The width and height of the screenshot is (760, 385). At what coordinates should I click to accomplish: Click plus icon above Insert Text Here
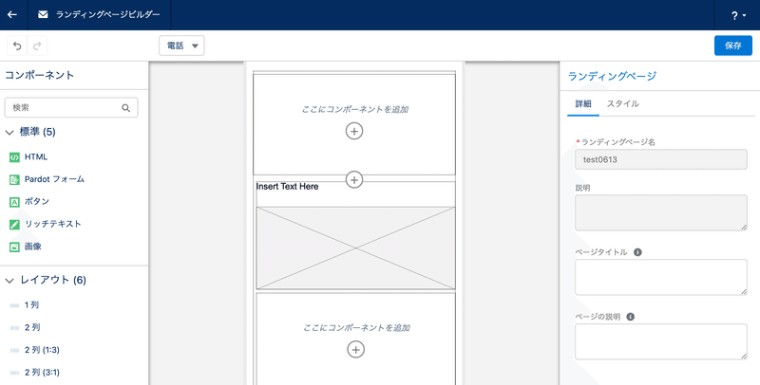pyautogui.click(x=354, y=180)
